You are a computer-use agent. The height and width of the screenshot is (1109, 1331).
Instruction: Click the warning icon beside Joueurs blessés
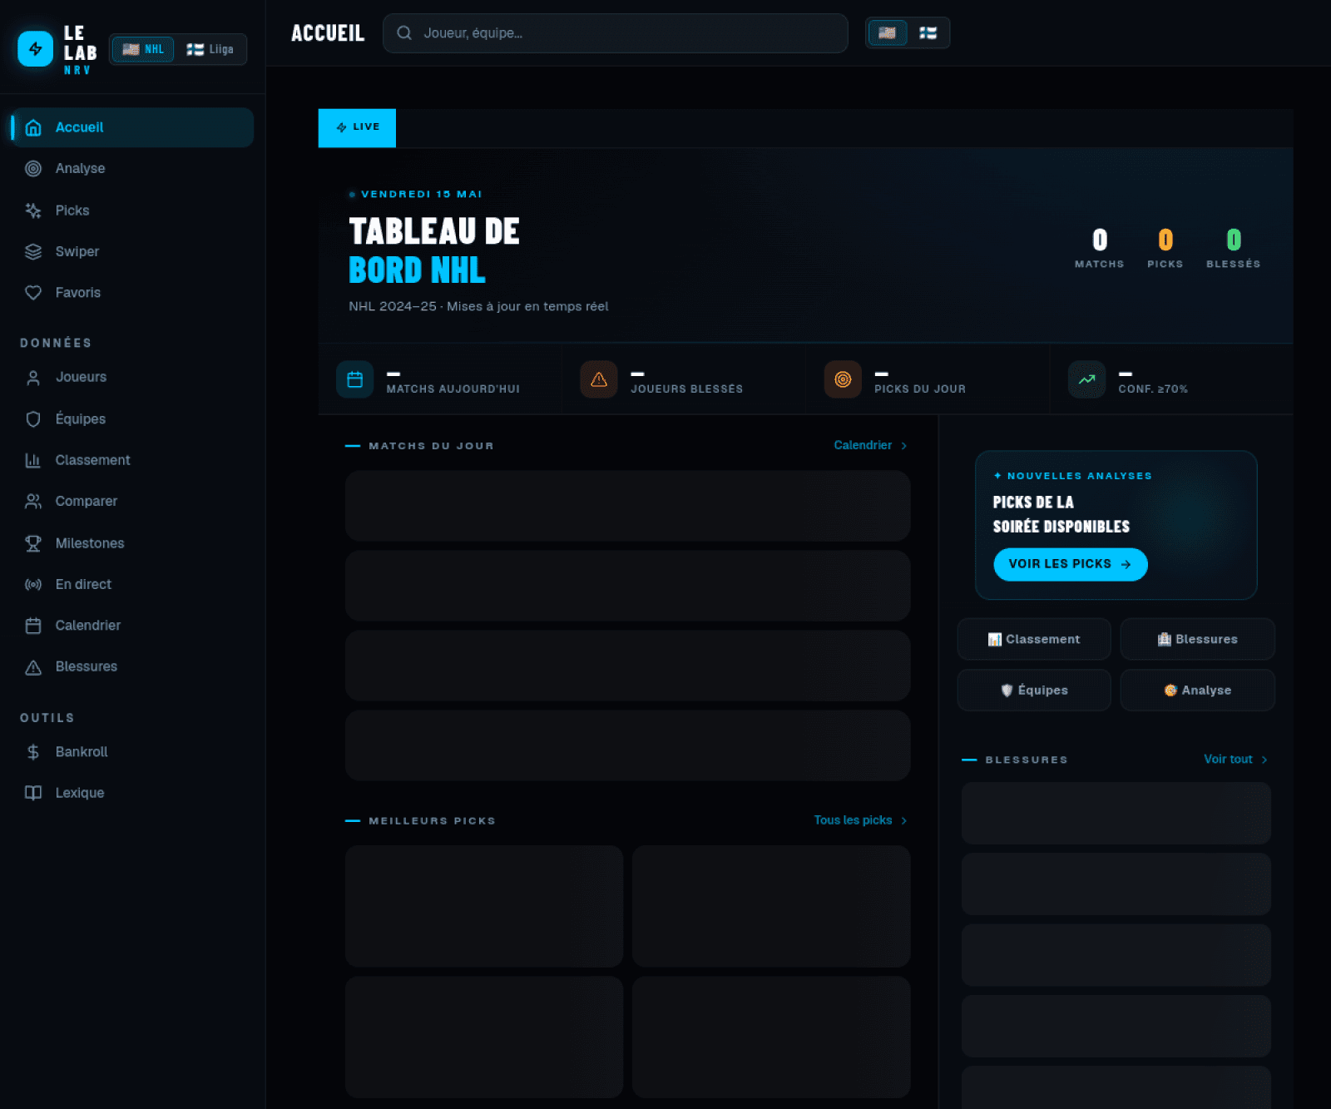599,379
